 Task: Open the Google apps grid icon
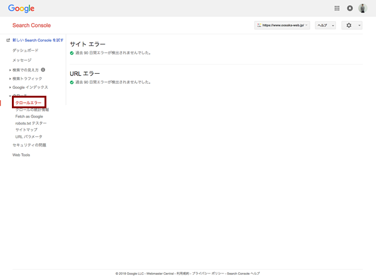click(x=337, y=8)
